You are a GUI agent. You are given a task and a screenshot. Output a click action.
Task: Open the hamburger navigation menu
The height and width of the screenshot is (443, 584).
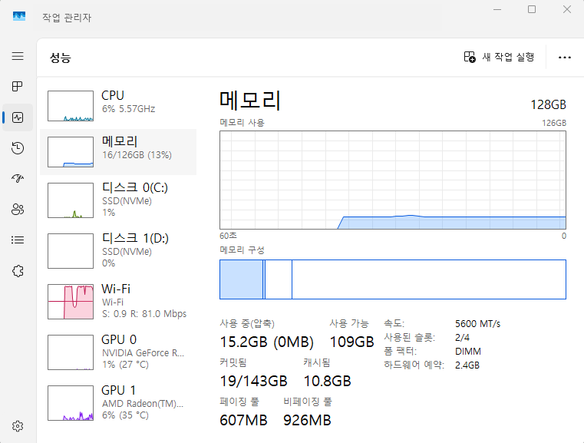click(x=18, y=57)
